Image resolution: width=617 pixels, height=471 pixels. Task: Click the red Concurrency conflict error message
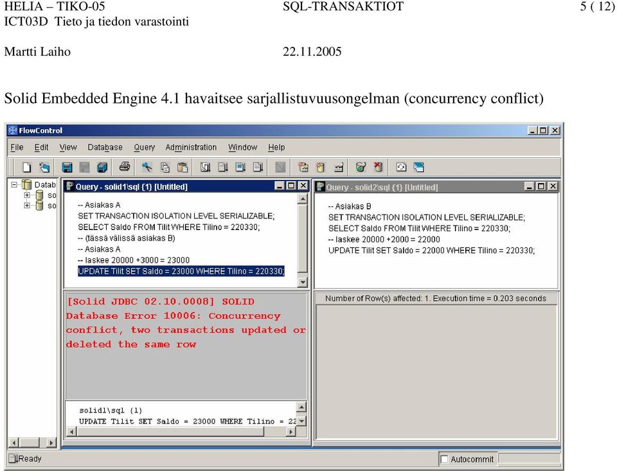[186, 323]
